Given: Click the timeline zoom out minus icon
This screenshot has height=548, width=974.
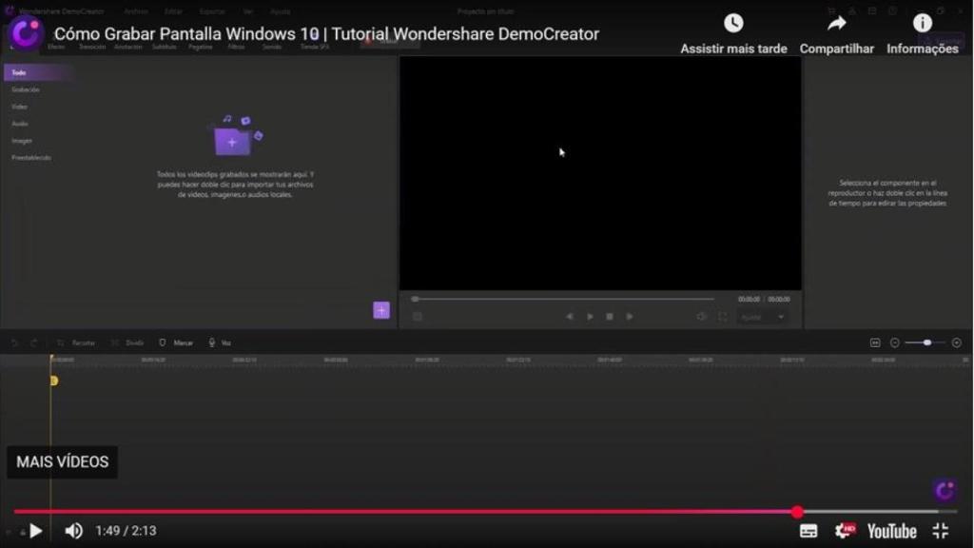Looking at the screenshot, I should 894,342.
